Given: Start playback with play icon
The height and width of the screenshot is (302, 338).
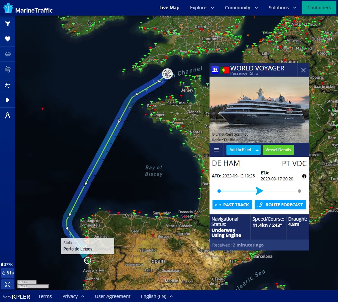Looking at the screenshot, I should pos(8,100).
